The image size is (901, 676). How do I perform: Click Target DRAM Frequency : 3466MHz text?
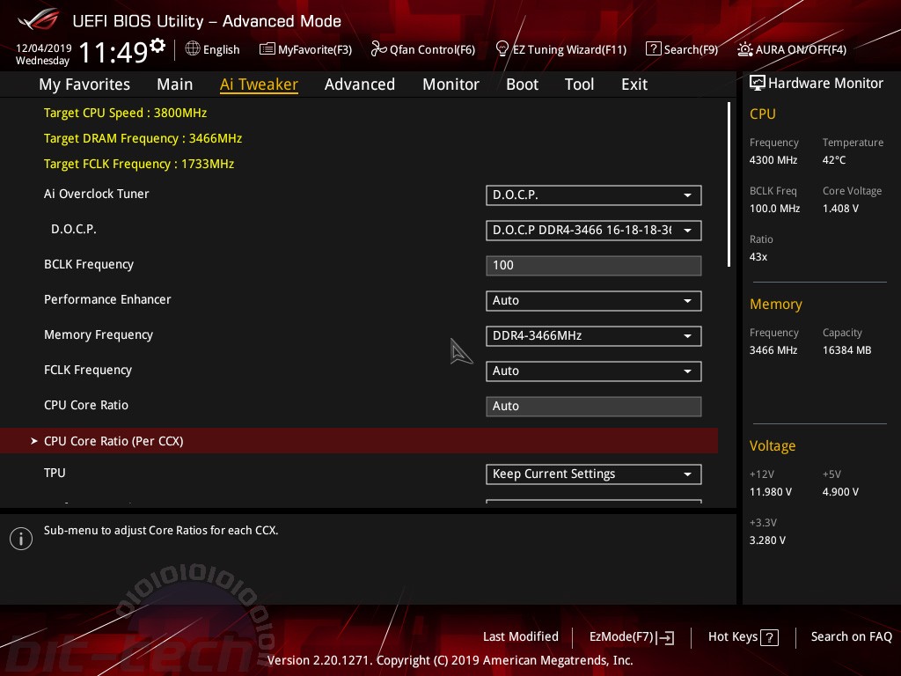[x=143, y=138]
